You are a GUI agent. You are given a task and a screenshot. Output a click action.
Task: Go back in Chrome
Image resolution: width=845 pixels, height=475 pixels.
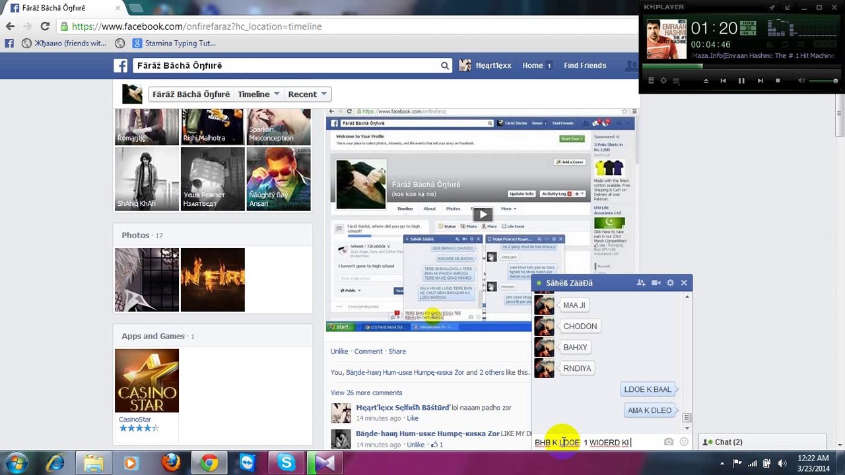tap(10, 26)
